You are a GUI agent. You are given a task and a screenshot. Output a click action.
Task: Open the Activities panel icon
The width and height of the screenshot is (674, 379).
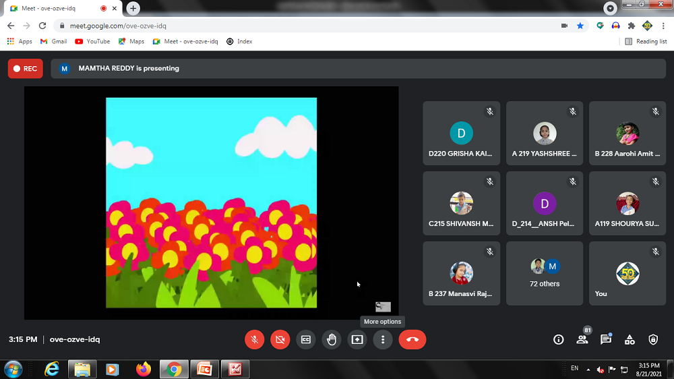630,340
